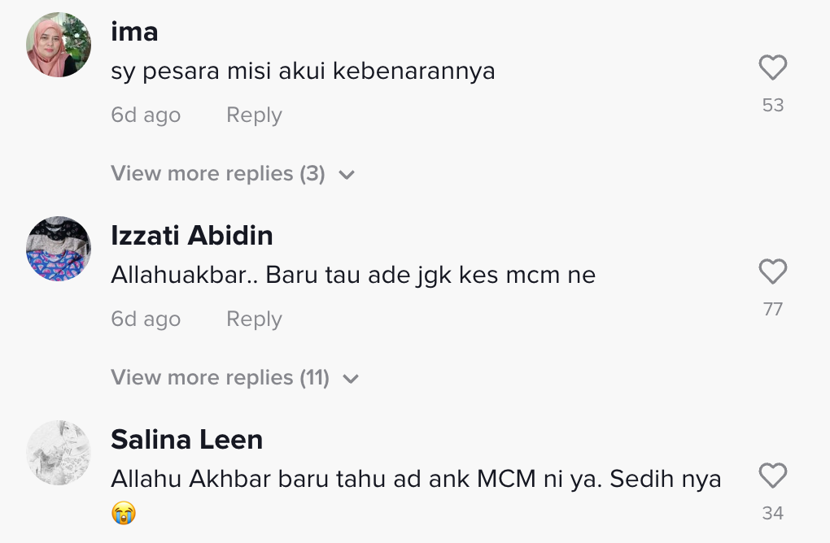Click Salina Leen's comment text "Allahu Akhbar baru tahu"
The height and width of the screenshot is (543, 830).
416,480
